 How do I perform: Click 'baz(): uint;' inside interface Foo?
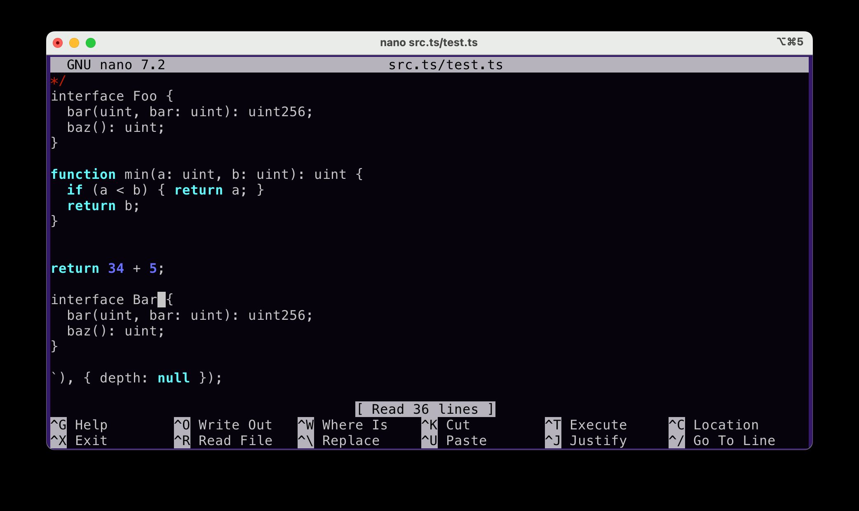pyautogui.click(x=116, y=127)
